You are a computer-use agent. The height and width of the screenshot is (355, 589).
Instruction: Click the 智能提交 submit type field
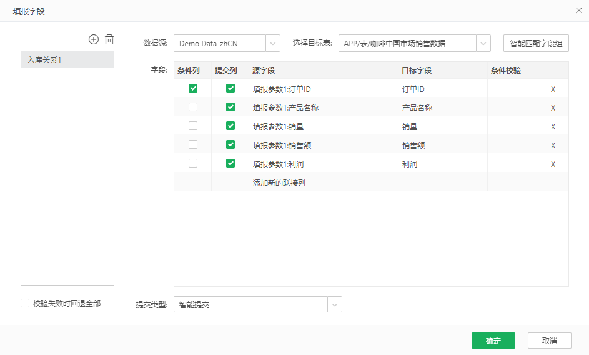(251, 305)
